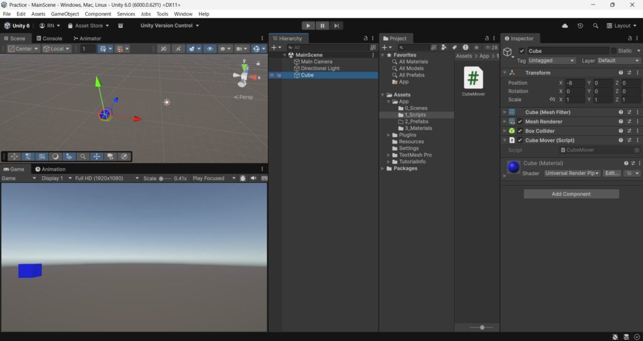Click the Pause button in toolbar

322,26
